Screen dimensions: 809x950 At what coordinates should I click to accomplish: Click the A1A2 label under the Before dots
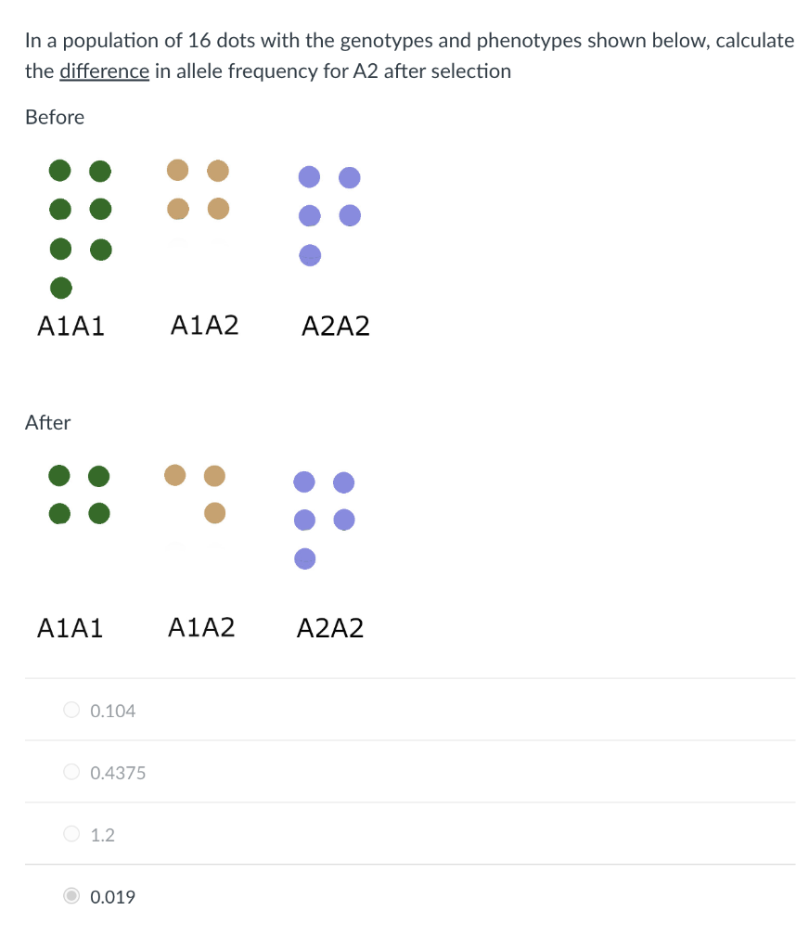[205, 326]
